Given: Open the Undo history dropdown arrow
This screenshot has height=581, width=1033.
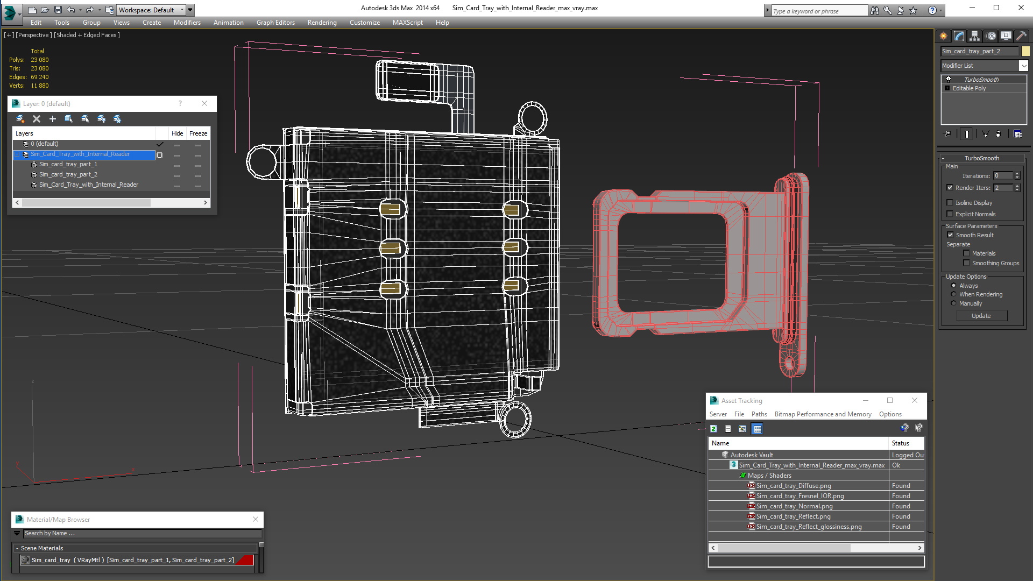Looking at the screenshot, I should pyautogui.click(x=80, y=10).
